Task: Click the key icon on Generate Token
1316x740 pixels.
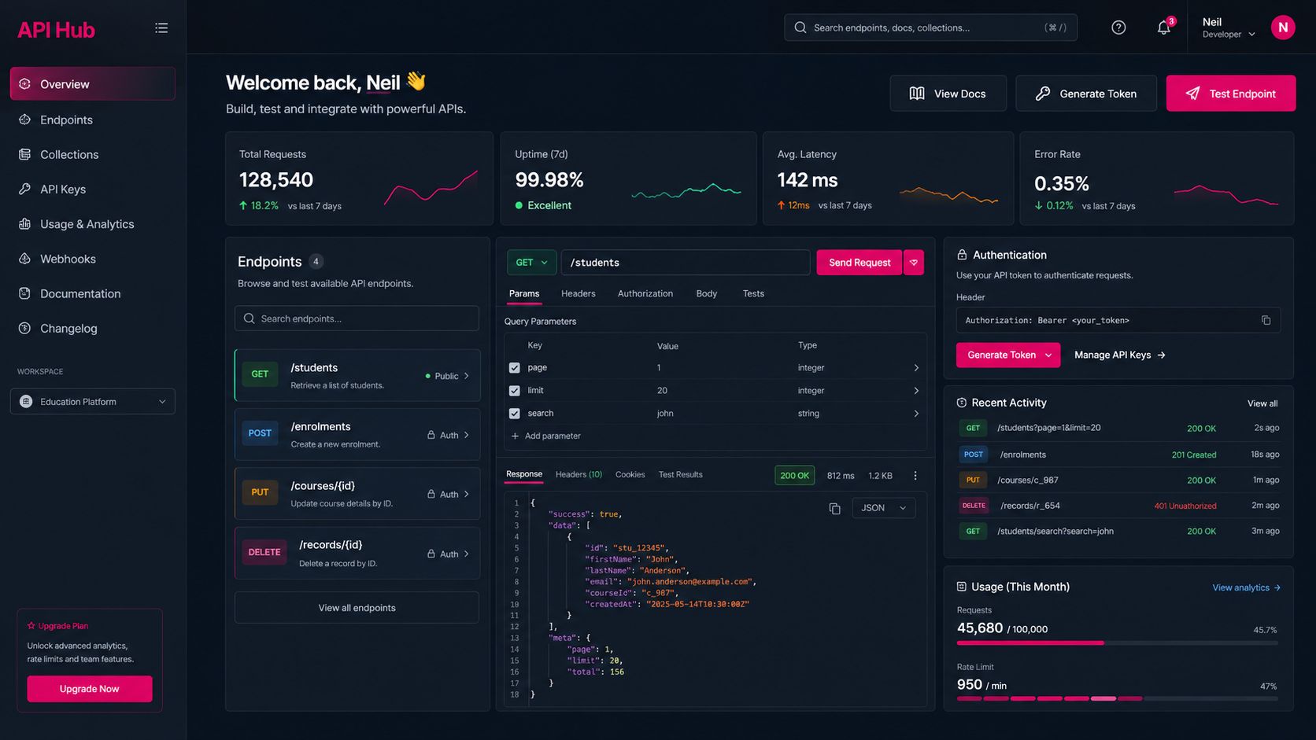Action: coord(1043,94)
